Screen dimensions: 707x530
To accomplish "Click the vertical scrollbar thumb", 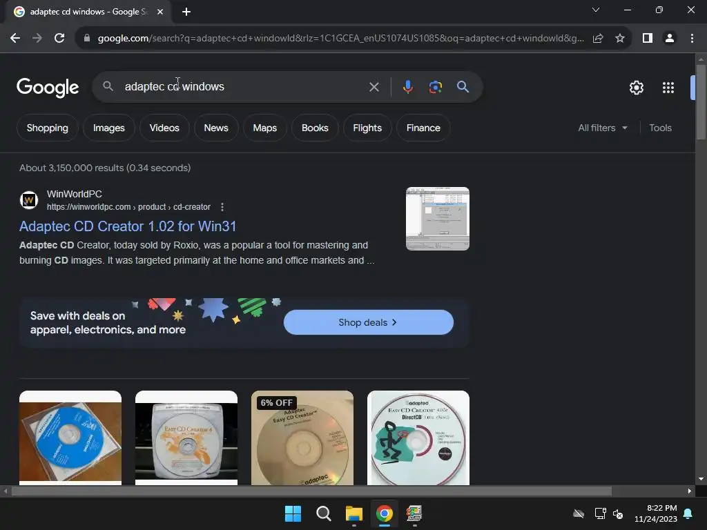I will pos(701,102).
